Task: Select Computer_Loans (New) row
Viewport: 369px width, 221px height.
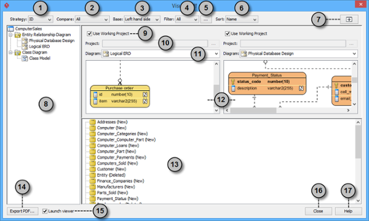Action: pyautogui.click(x=118, y=145)
